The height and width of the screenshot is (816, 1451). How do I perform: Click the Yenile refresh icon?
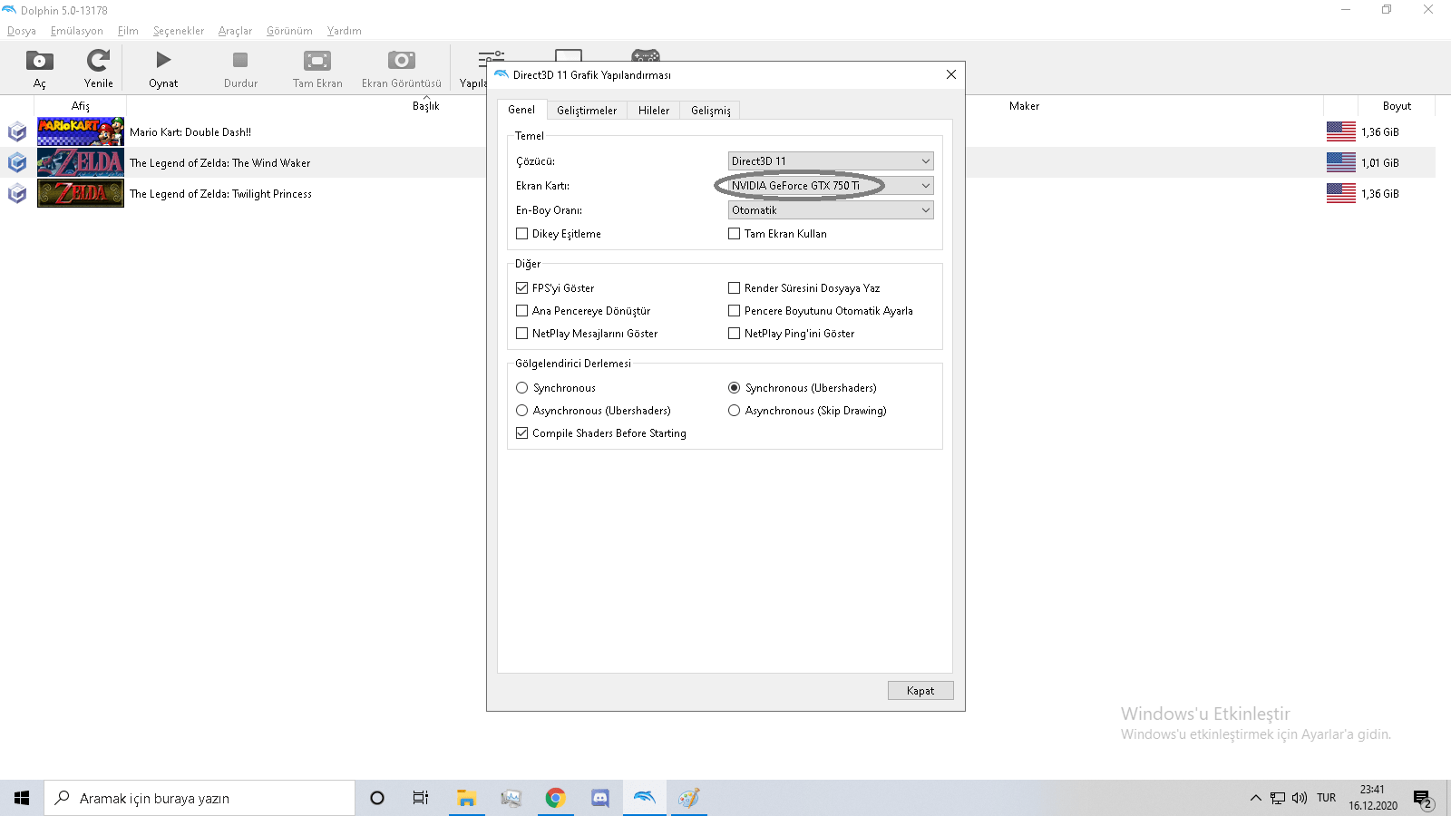pyautogui.click(x=98, y=61)
